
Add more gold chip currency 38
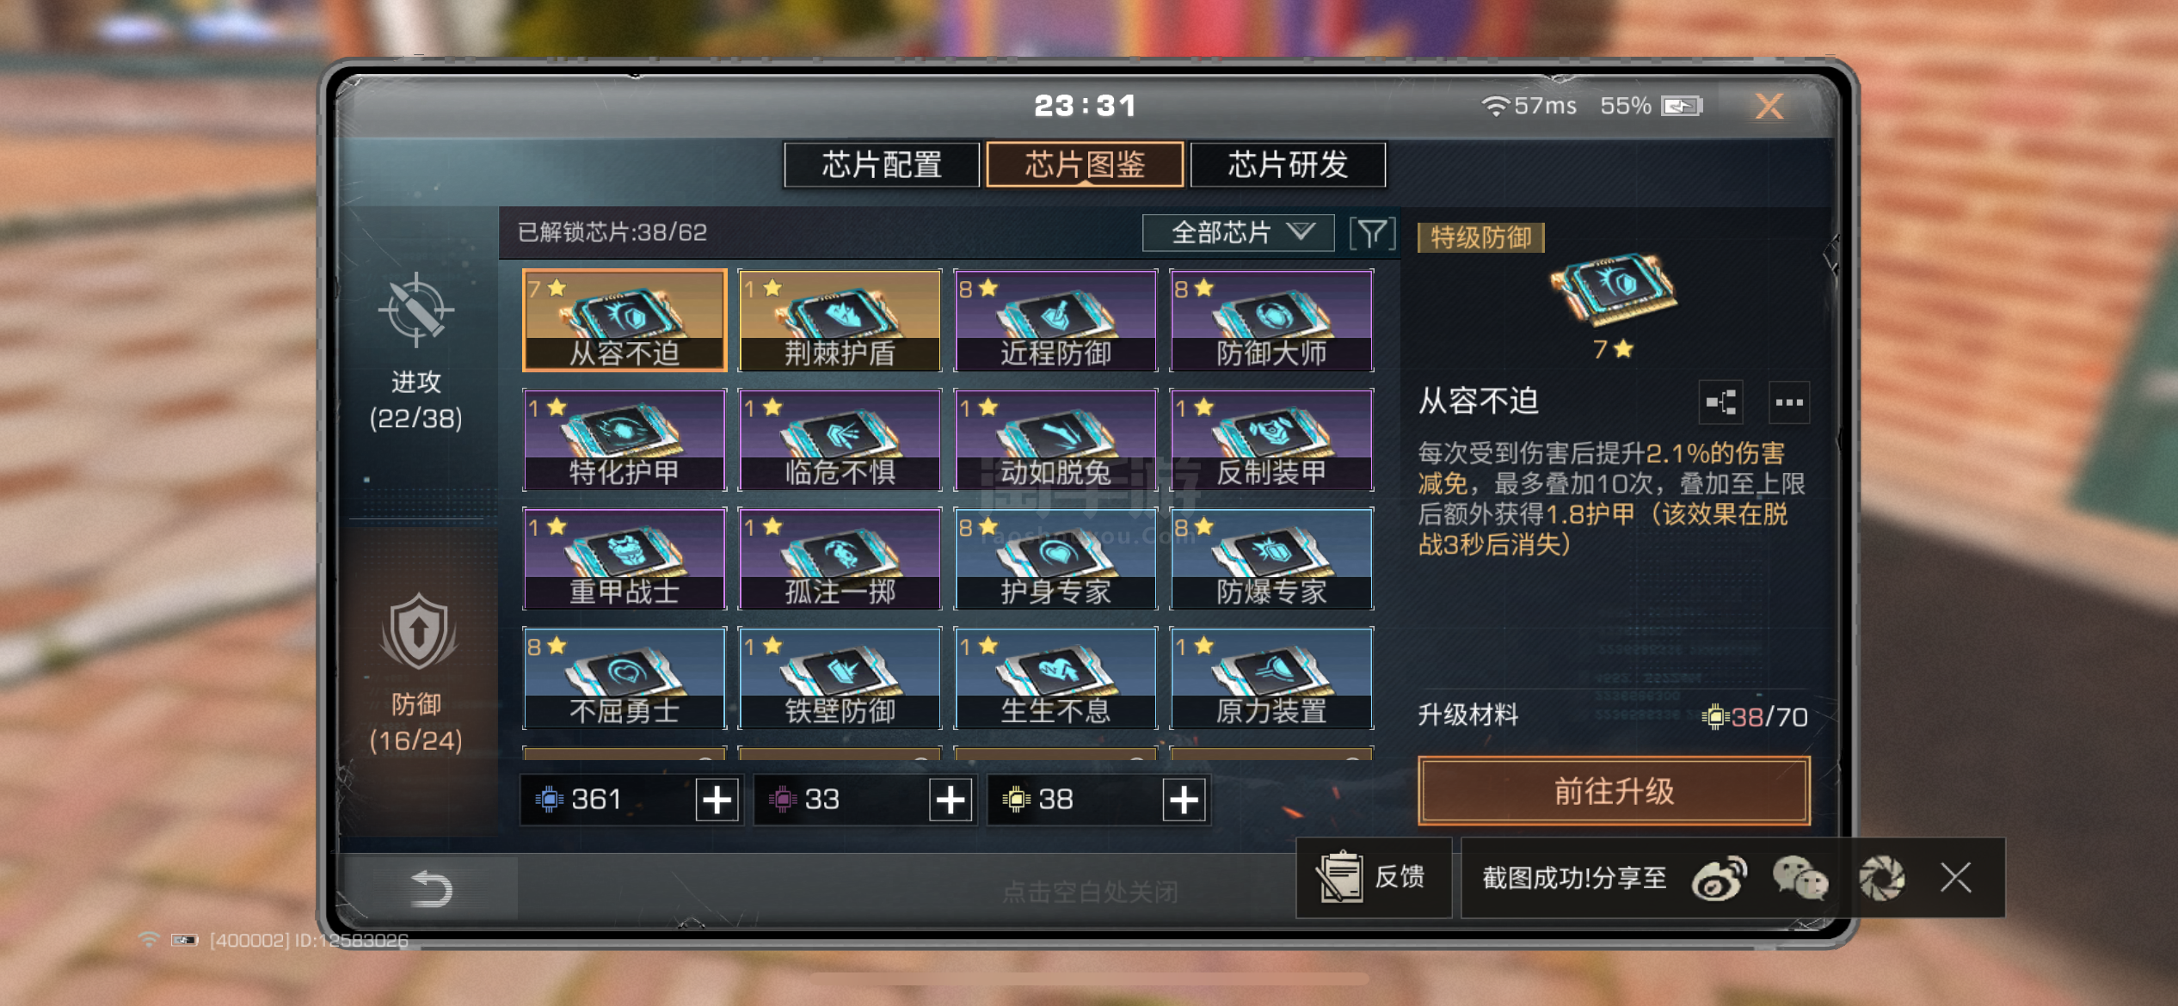point(1184,800)
